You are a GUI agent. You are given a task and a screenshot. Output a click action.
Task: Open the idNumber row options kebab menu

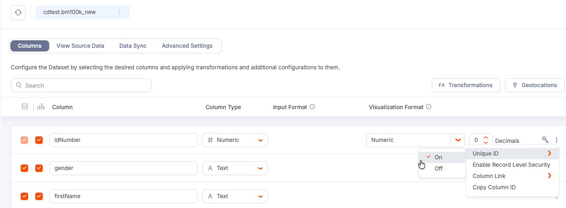[557, 140]
